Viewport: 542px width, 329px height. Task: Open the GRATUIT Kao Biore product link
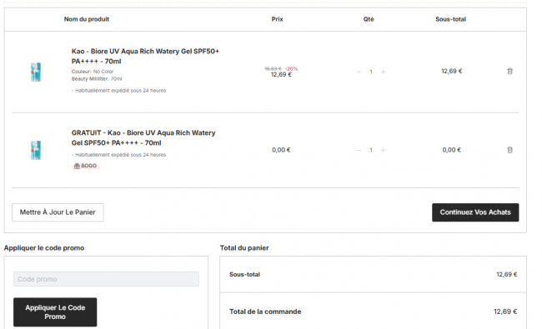click(x=143, y=137)
